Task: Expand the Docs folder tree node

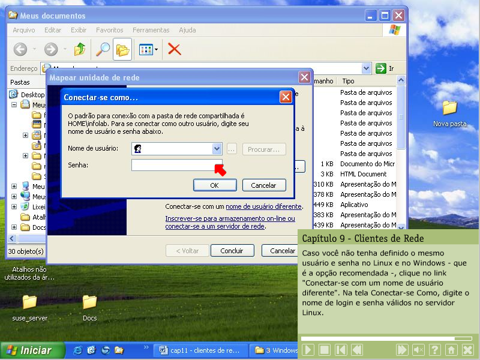Action: tap(14, 227)
